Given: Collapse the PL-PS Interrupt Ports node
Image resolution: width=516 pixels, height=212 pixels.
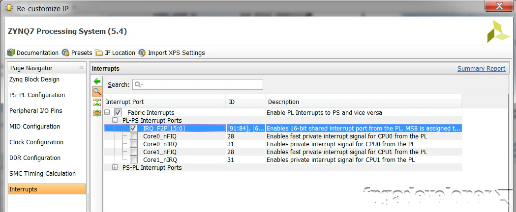Looking at the screenshot, I should pos(115,120).
